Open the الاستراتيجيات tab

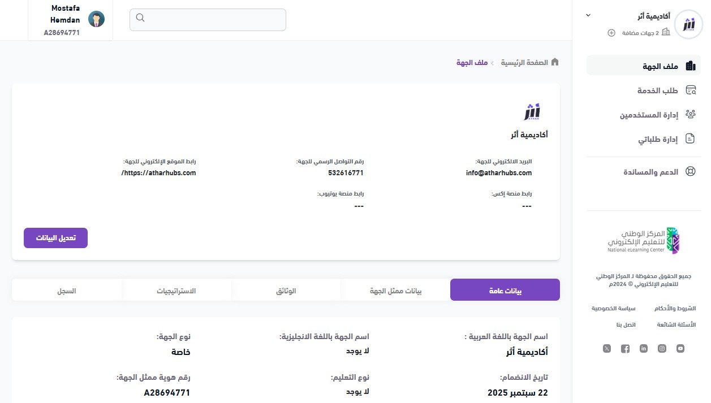point(176,290)
